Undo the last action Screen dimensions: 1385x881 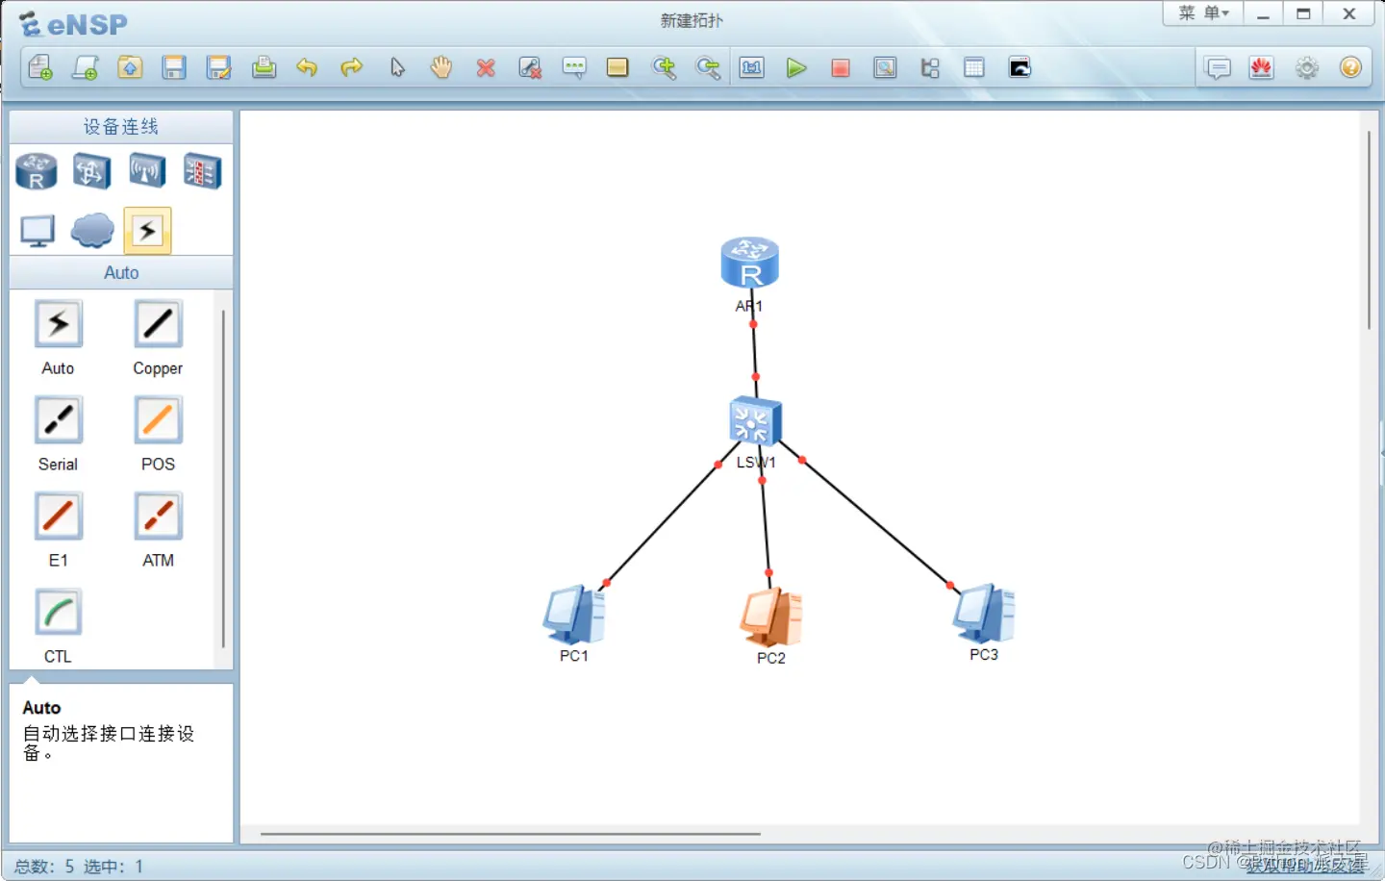pos(307,67)
